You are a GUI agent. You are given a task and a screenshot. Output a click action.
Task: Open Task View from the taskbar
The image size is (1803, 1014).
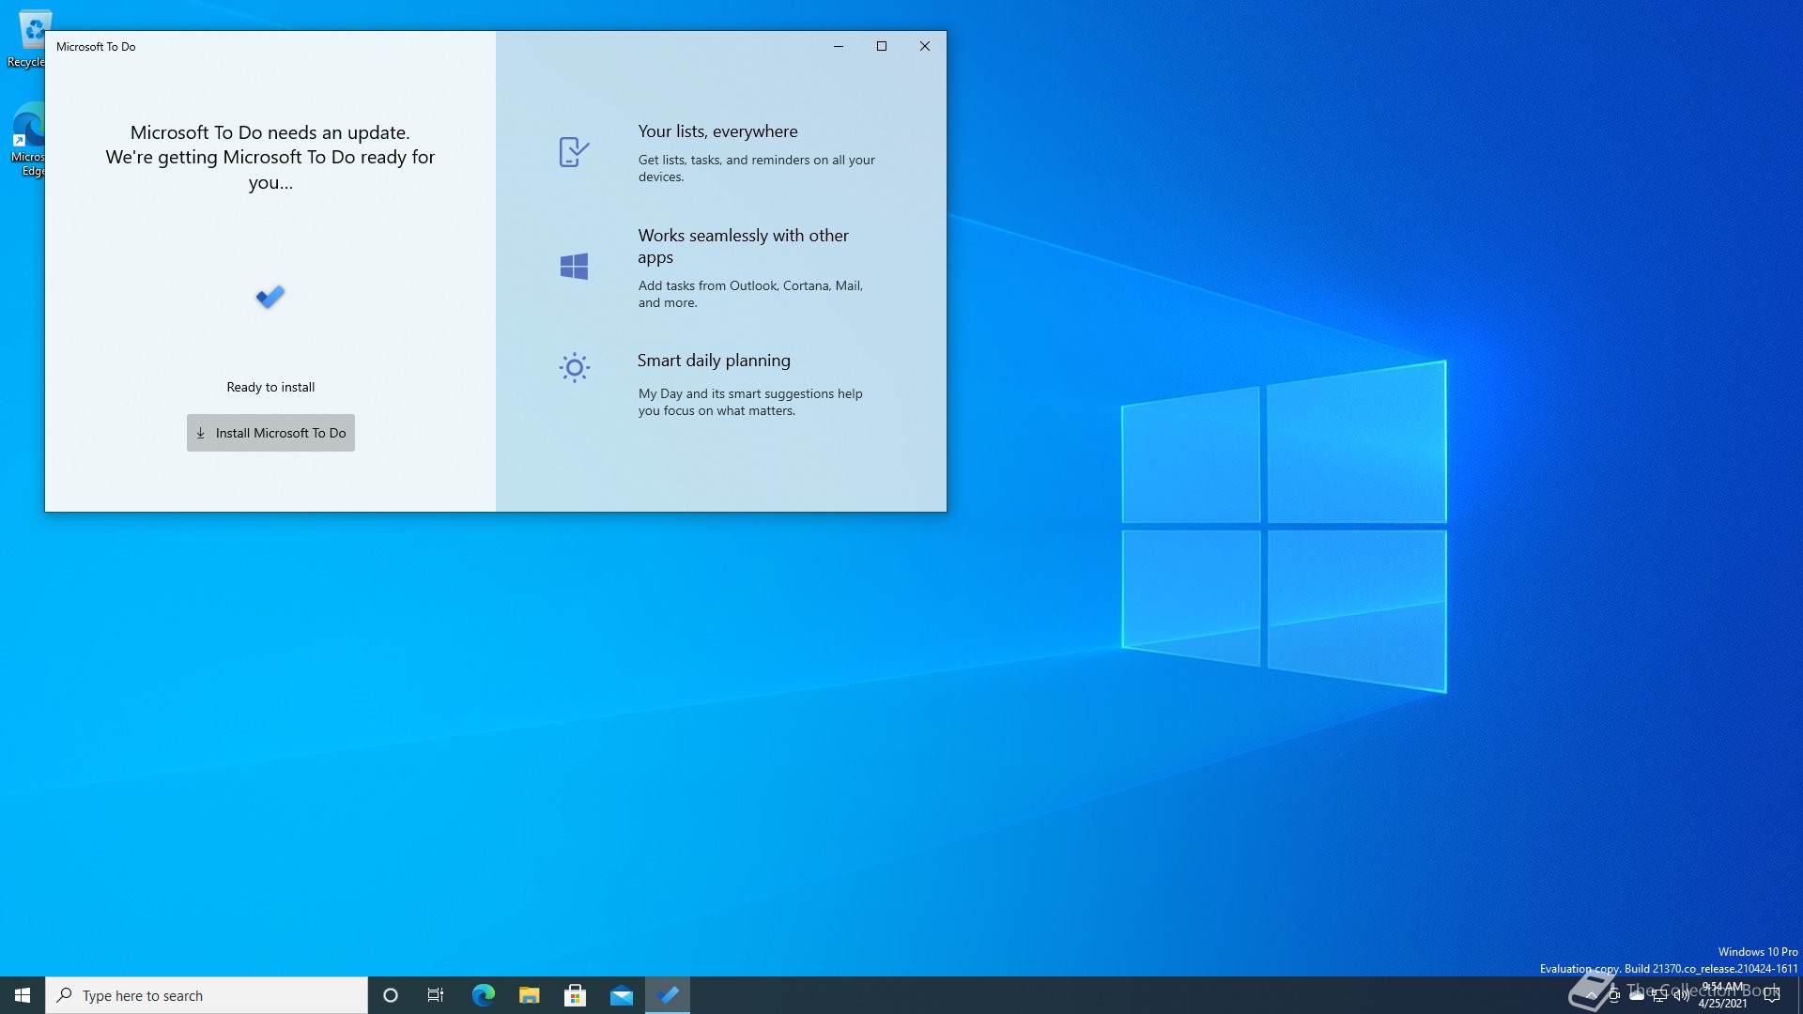click(x=436, y=995)
